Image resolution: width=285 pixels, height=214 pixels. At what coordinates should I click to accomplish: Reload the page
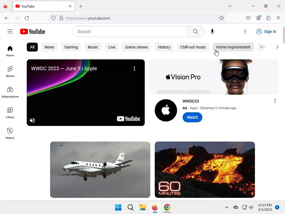27,18
